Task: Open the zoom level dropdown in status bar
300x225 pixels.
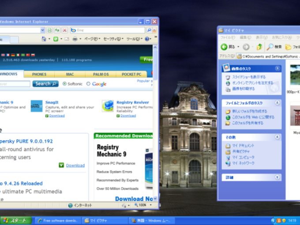Action: coord(151,205)
